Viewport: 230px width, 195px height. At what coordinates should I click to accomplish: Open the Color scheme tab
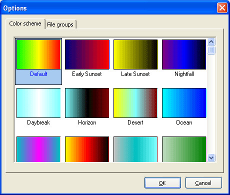coord(25,23)
